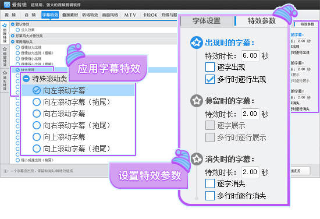Switch to the 字体设置 tab
The width and height of the screenshot is (320, 219).
207,21
